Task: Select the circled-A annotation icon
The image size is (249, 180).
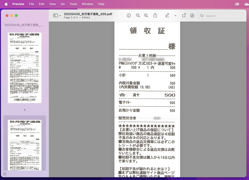Action: pos(192,16)
